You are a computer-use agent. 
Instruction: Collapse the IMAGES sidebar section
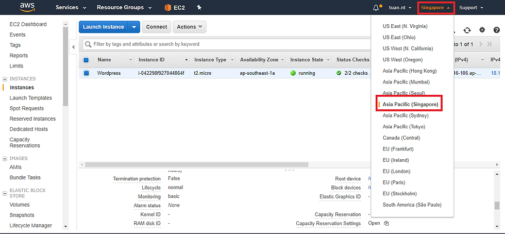(x=5, y=159)
